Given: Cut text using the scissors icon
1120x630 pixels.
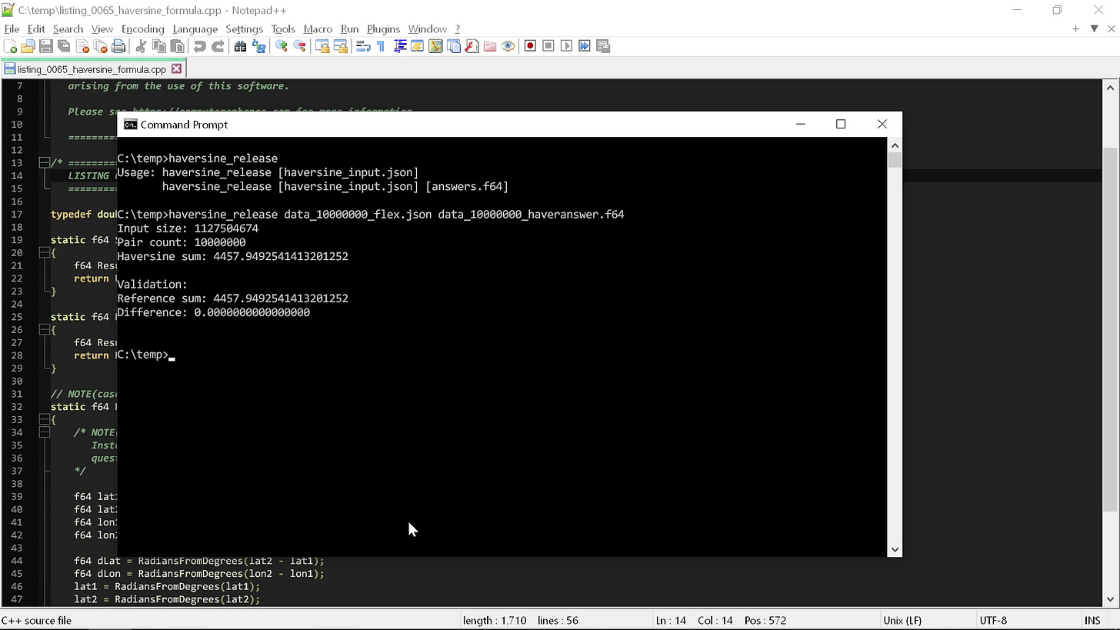Looking at the screenshot, I should (x=140, y=46).
